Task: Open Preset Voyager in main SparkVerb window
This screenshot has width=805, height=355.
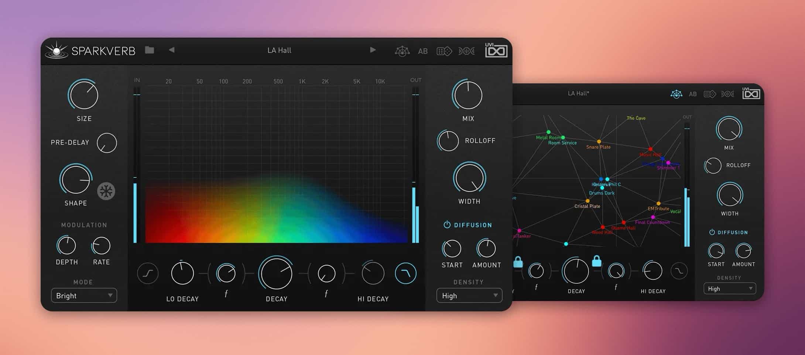Action: tap(402, 51)
